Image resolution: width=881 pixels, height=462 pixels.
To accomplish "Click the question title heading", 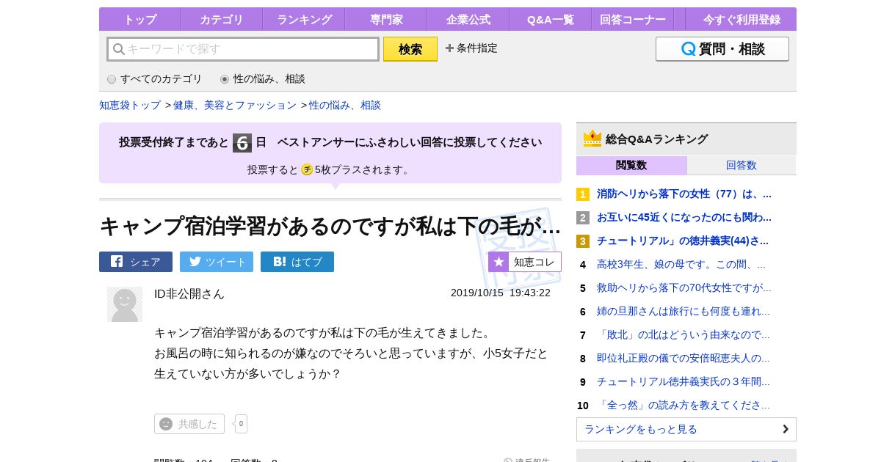I will [330, 226].
